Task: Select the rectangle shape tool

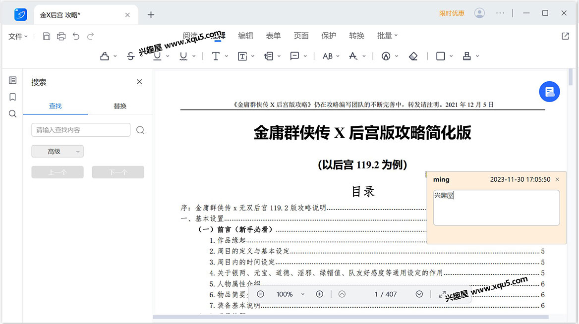Action: [441, 56]
